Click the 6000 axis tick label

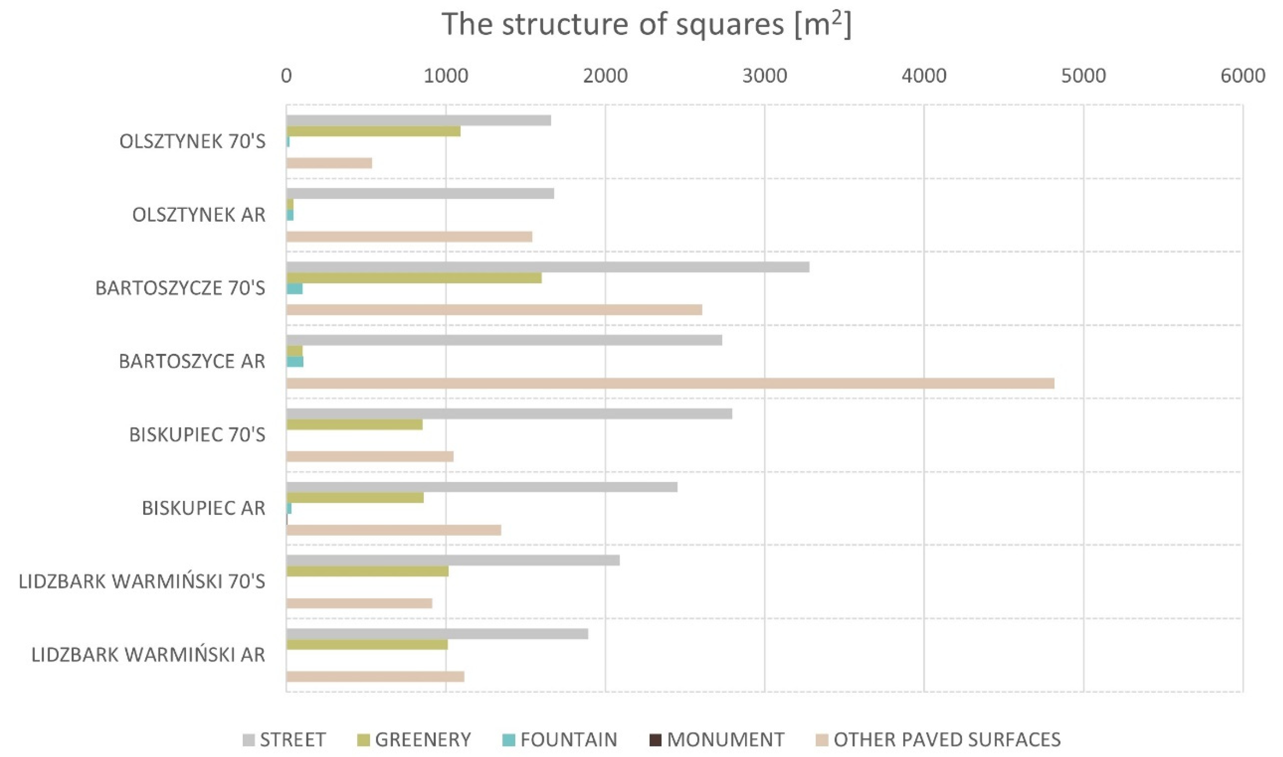pos(1243,76)
